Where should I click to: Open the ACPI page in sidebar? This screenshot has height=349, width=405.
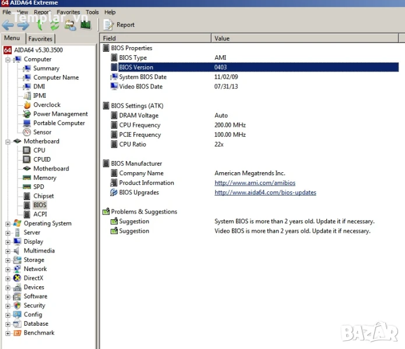40,214
